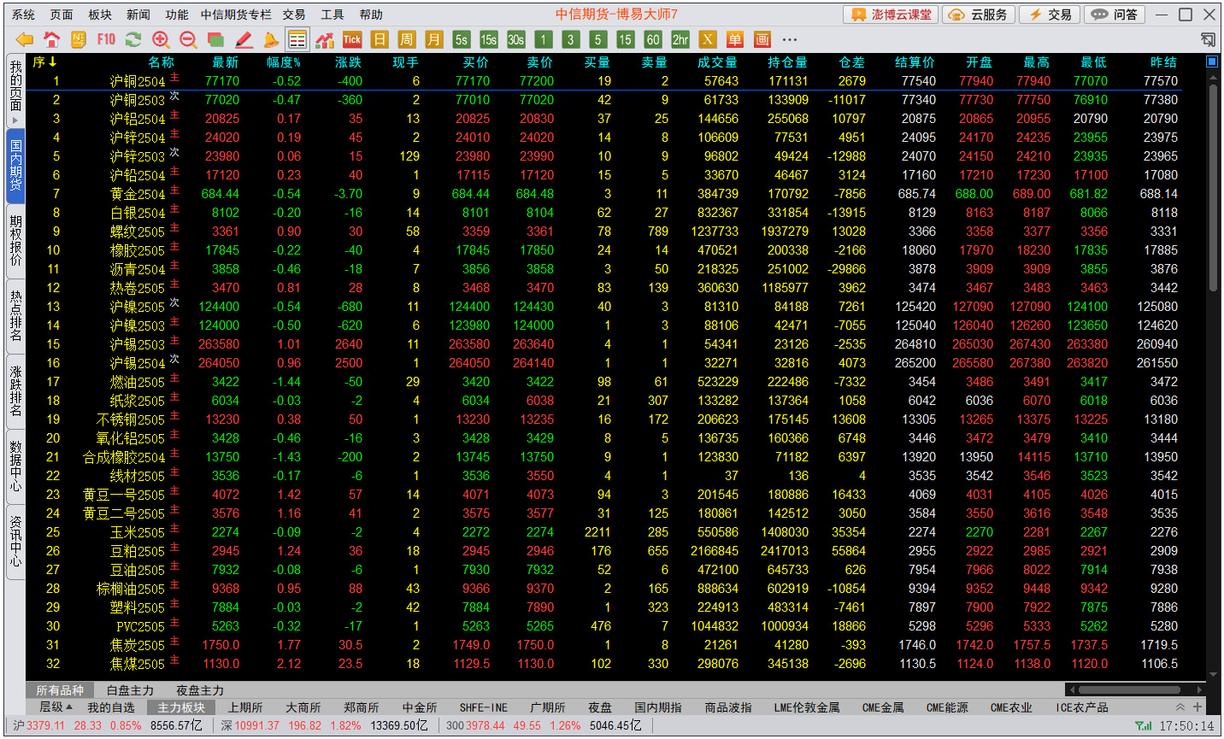Open the 澎博云课堂 button
The image size is (1224, 739).
tap(892, 15)
